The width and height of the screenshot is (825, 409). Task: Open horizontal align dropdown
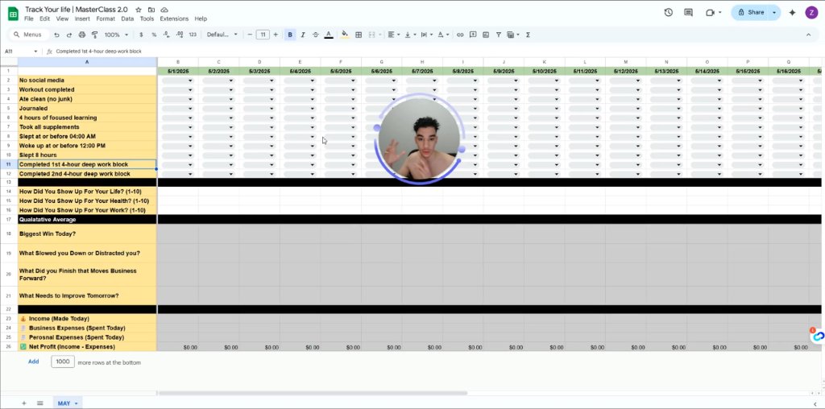(x=393, y=35)
